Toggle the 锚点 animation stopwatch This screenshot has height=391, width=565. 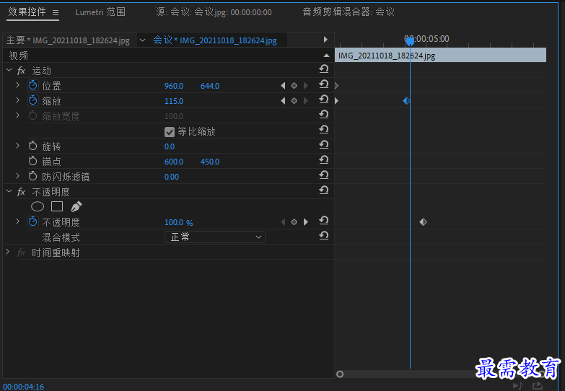pyautogui.click(x=32, y=161)
